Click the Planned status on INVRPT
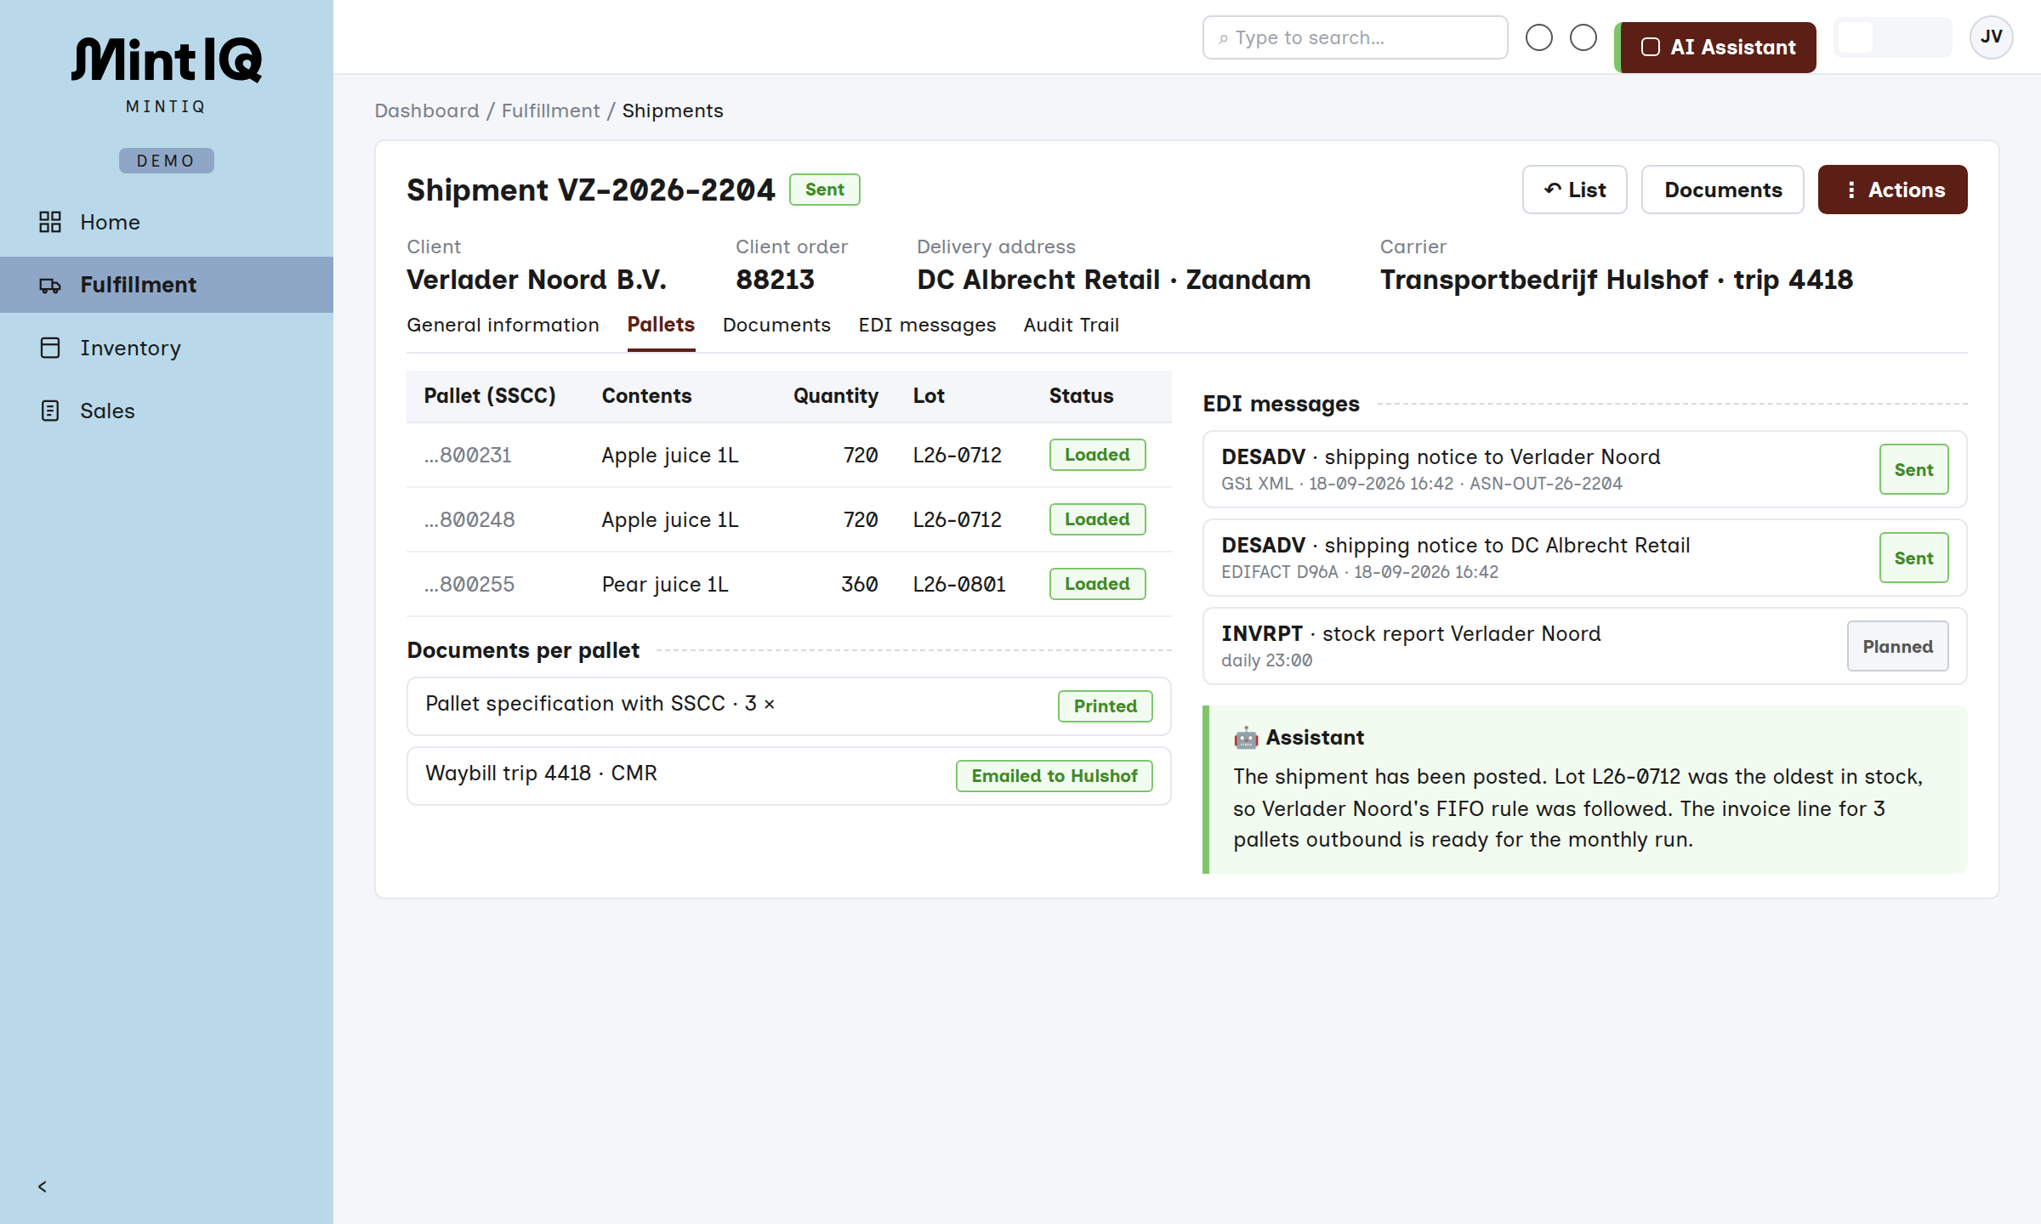This screenshot has width=2041, height=1224. tap(1898, 646)
